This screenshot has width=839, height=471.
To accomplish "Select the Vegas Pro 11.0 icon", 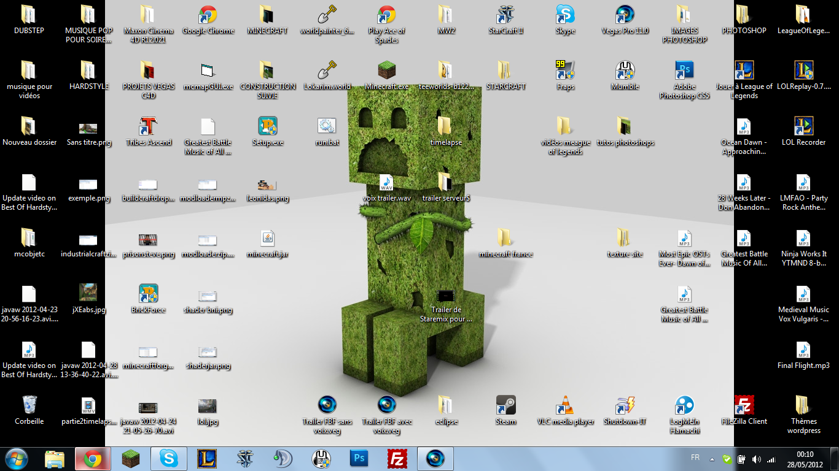I will [625, 20].
